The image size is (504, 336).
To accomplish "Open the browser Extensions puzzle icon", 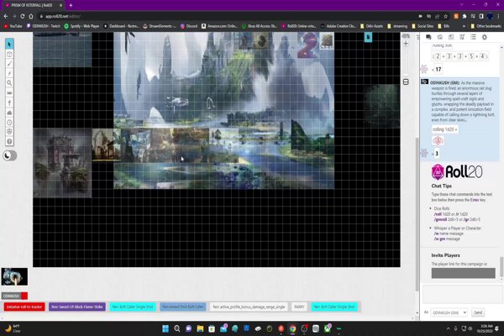I will click(x=465, y=16).
